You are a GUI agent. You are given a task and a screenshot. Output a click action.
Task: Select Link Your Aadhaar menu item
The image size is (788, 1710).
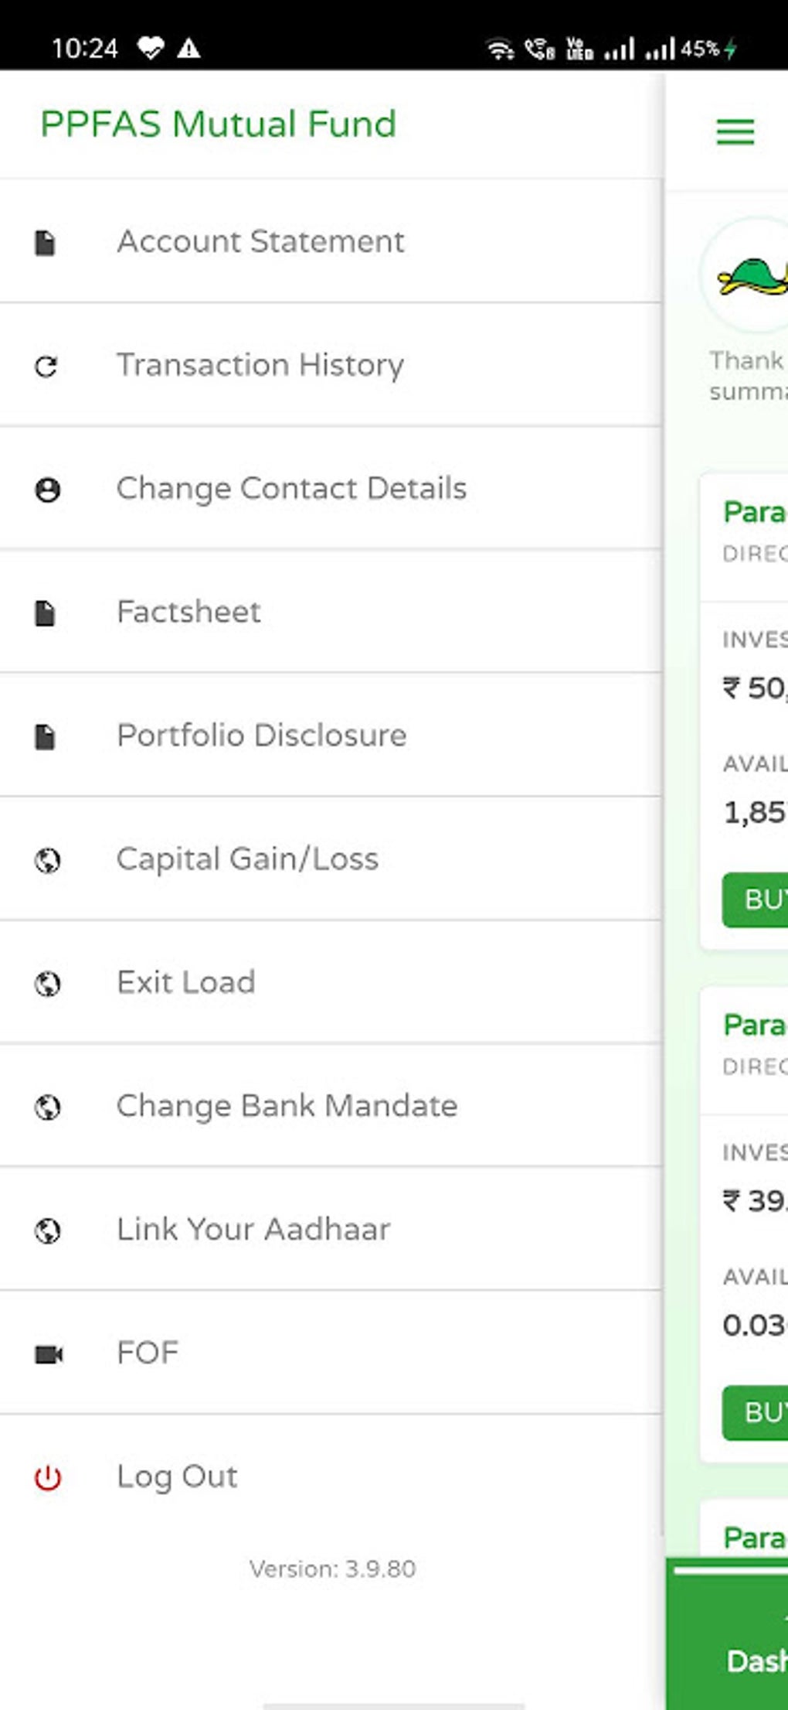(253, 1230)
